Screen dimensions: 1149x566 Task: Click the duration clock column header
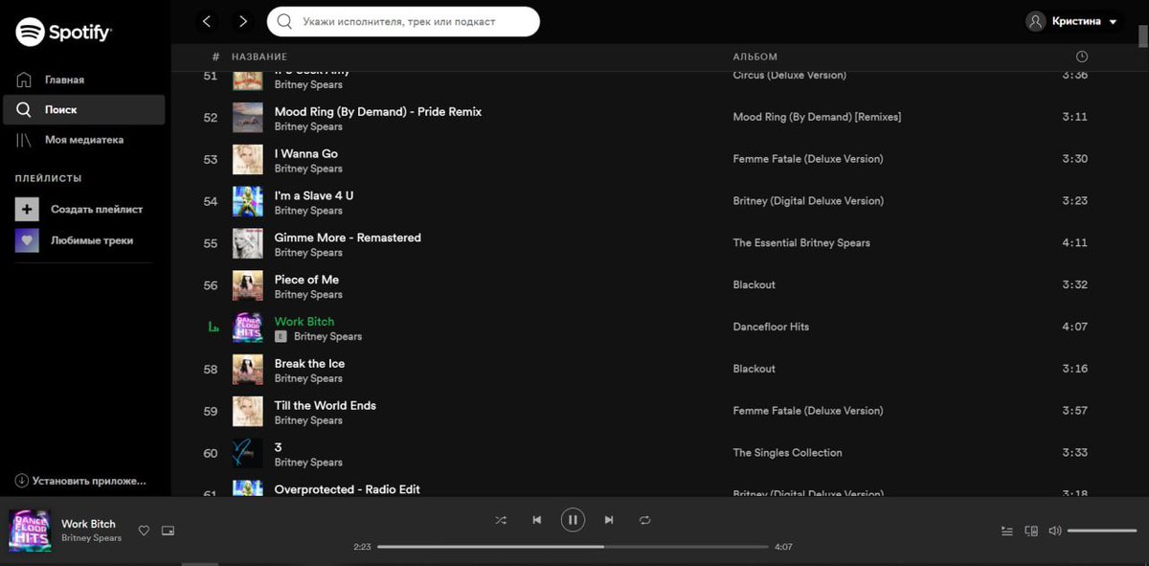(1082, 57)
